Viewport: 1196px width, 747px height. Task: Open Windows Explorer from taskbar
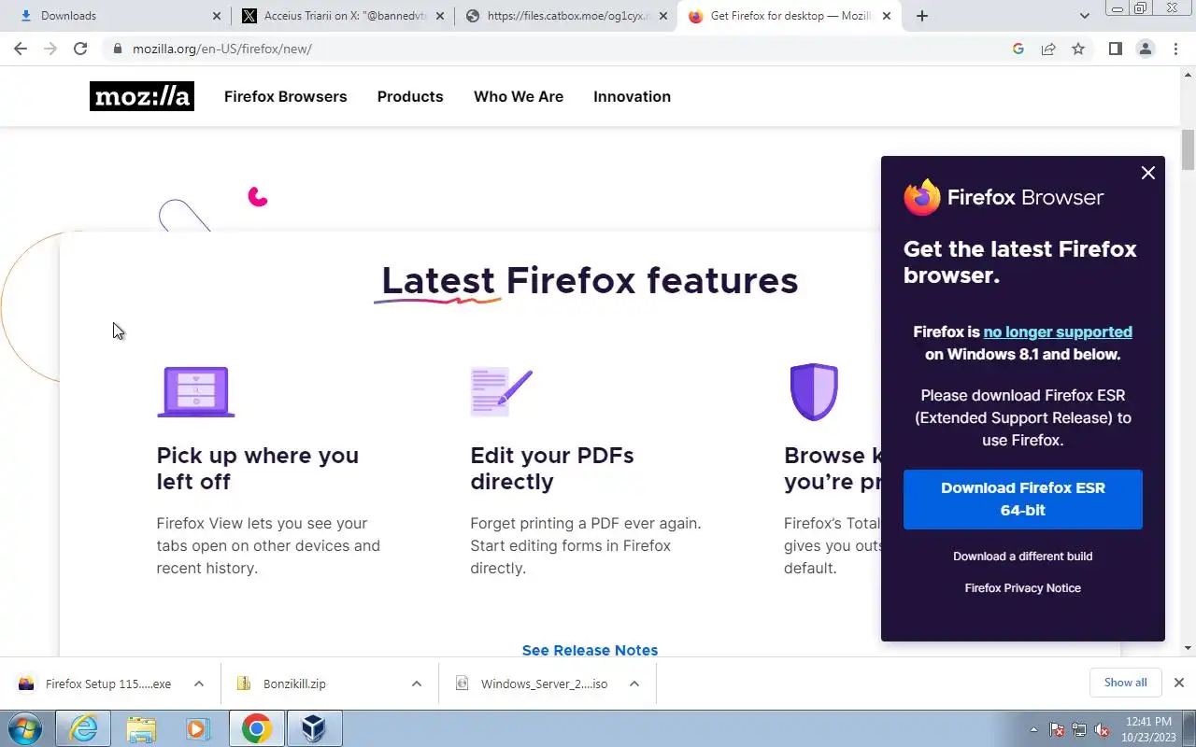tap(141, 729)
